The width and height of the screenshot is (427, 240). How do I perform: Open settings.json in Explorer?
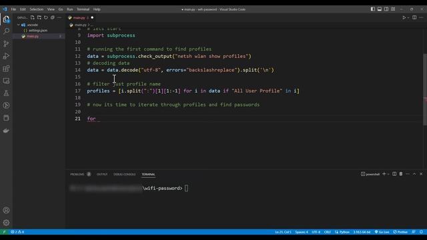[38, 31]
